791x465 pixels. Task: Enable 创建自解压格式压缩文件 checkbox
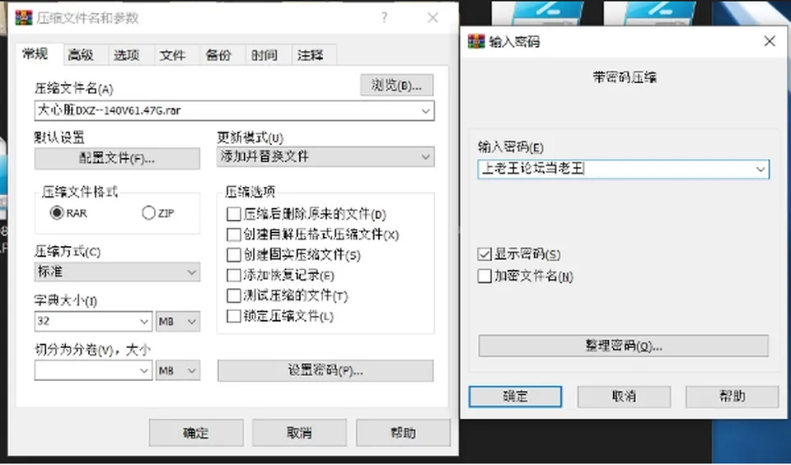click(x=233, y=235)
